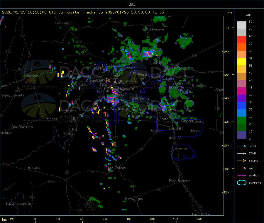Click the 'Lag.Llancanelo' place label
This screenshot has height=223, width=264.
coord(19,204)
